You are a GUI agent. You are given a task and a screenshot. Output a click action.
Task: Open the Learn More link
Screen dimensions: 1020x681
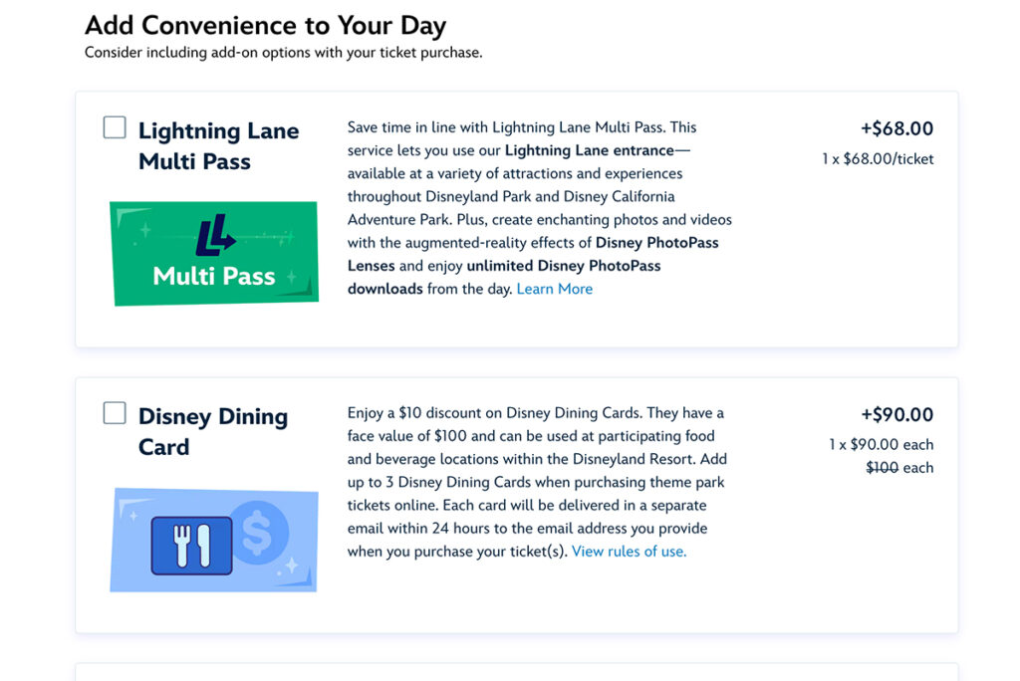point(554,289)
